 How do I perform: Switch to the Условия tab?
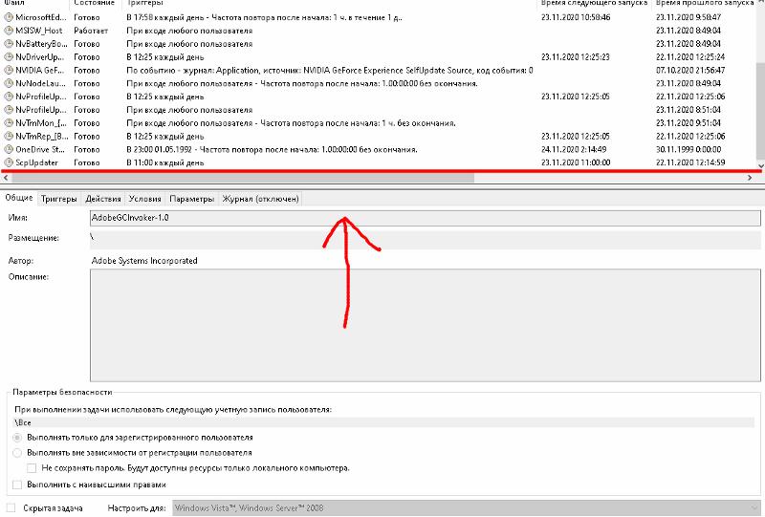[x=145, y=199]
